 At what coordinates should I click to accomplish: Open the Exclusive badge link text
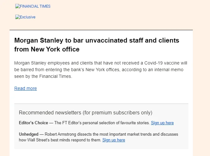[x=28, y=17]
